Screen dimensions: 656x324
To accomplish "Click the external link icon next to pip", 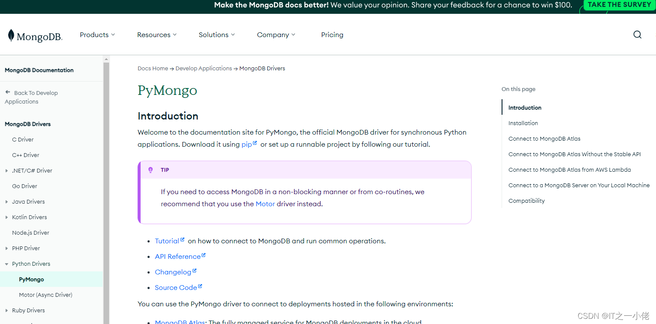I will point(255,143).
